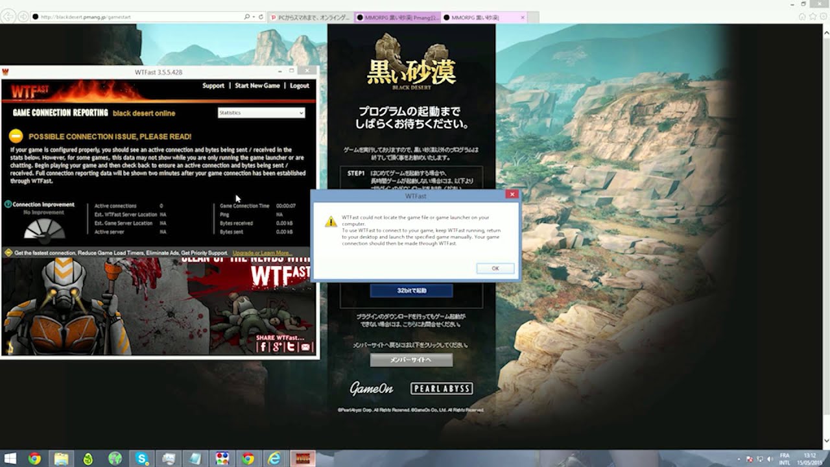Viewport: 830px width, 467px height.
Task: Open Chrome icon next to Internet Explorer
Action: (248, 459)
